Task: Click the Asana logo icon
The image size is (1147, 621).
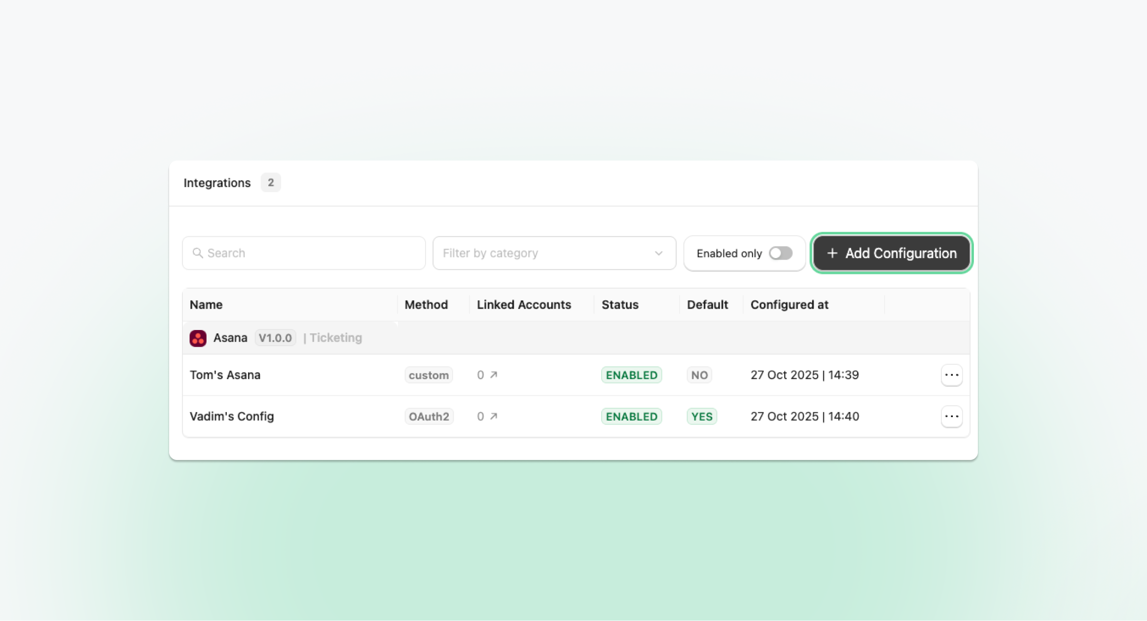Action: (x=198, y=338)
